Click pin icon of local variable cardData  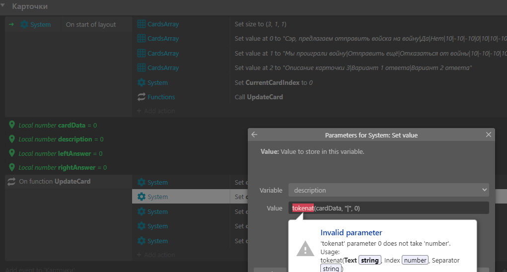(x=12, y=125)
